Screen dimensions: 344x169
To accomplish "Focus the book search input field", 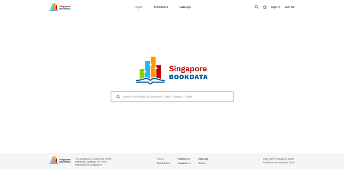I will click(172, 97).
